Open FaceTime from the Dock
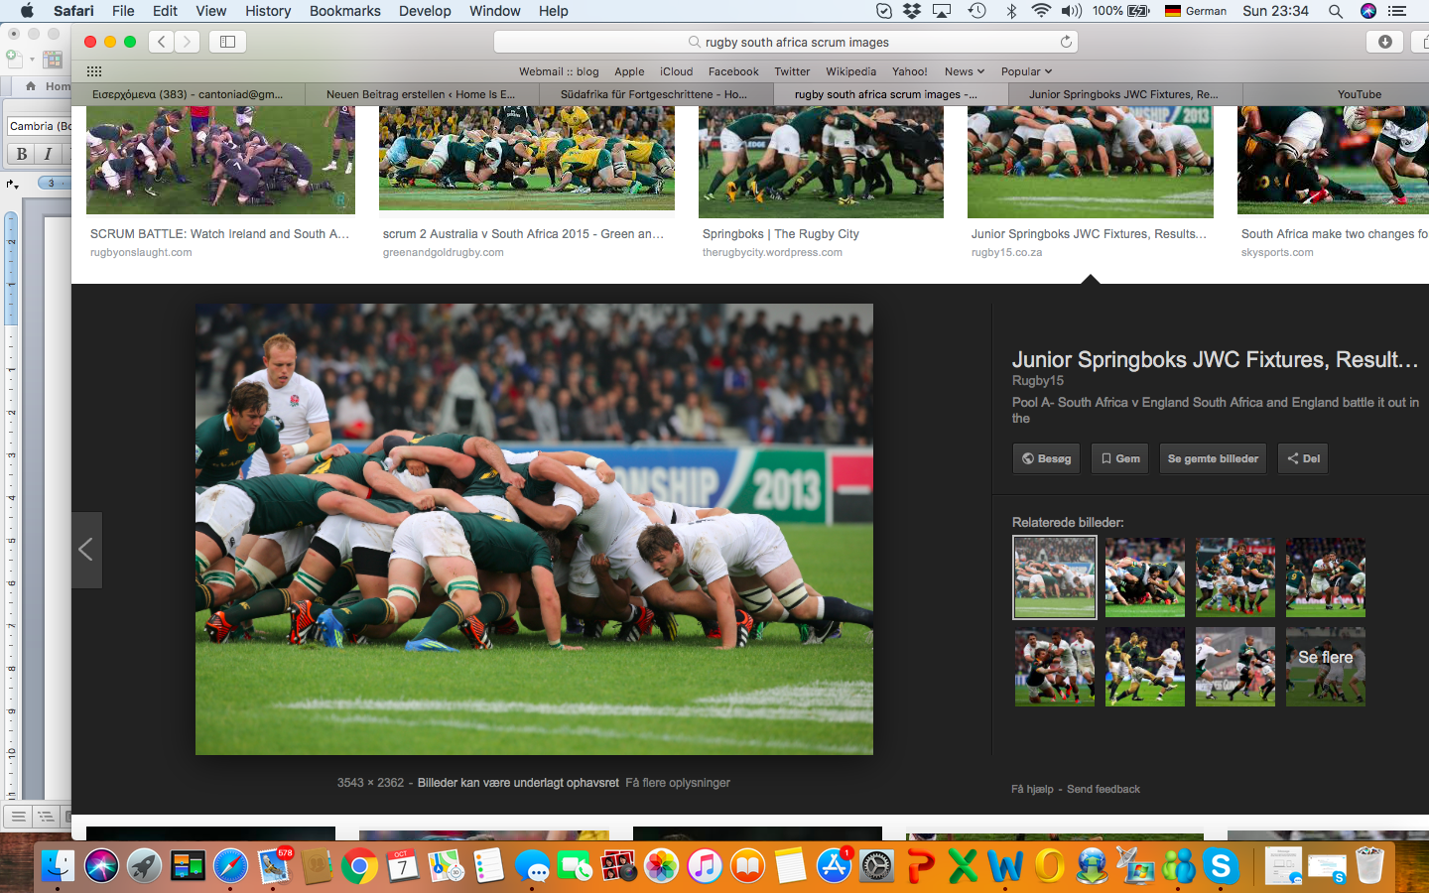Image resolution: width=1429 pixels, height=893 pixels. [576, 866]
